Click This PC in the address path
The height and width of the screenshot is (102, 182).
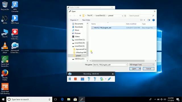point(90,16)
